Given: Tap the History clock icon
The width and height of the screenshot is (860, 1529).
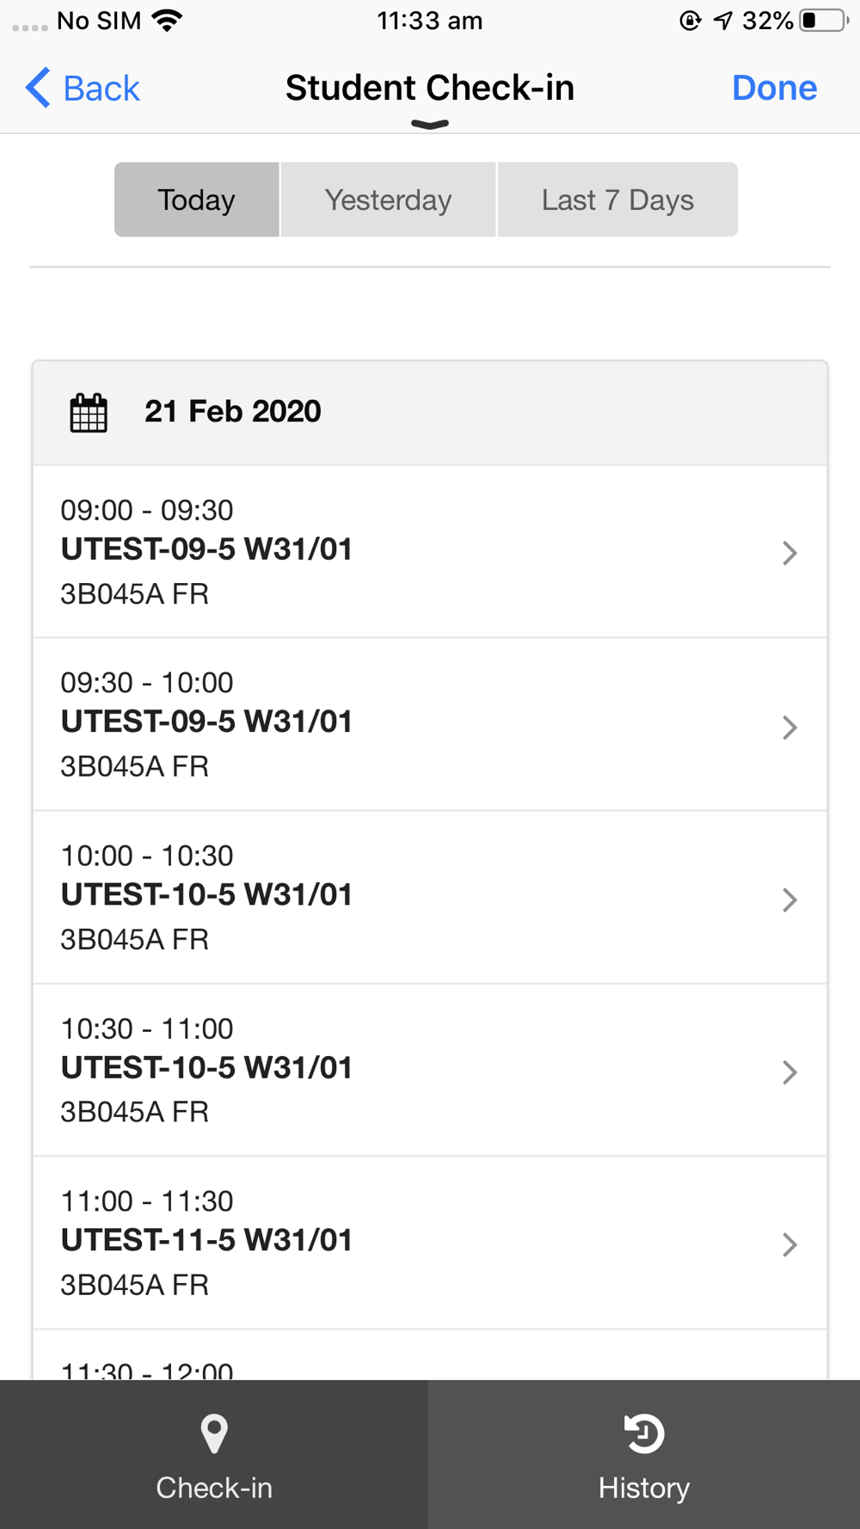Looking at the screenshot, I should click(x=644, y=1434).
